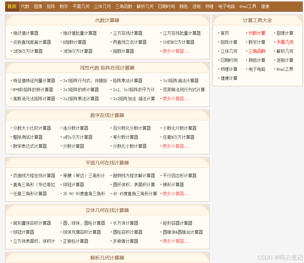Click 更多计算器 in 代数计算器 section
Viewport: 304px width, 263px height.
(x=176, y=51)
